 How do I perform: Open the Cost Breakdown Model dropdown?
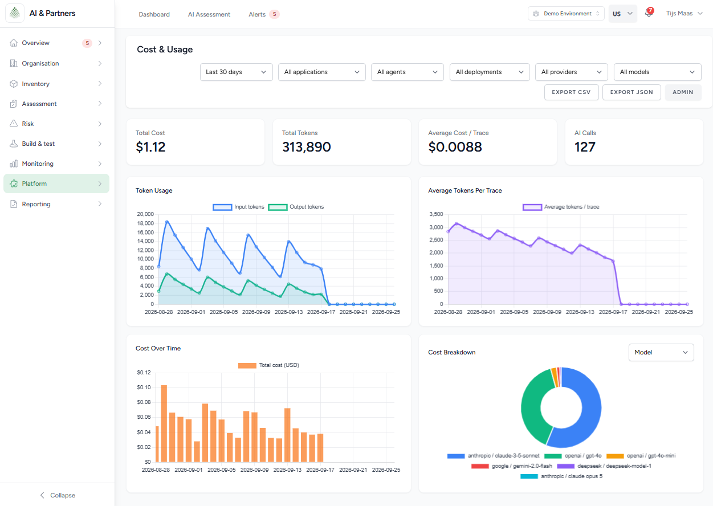[661, 353]
